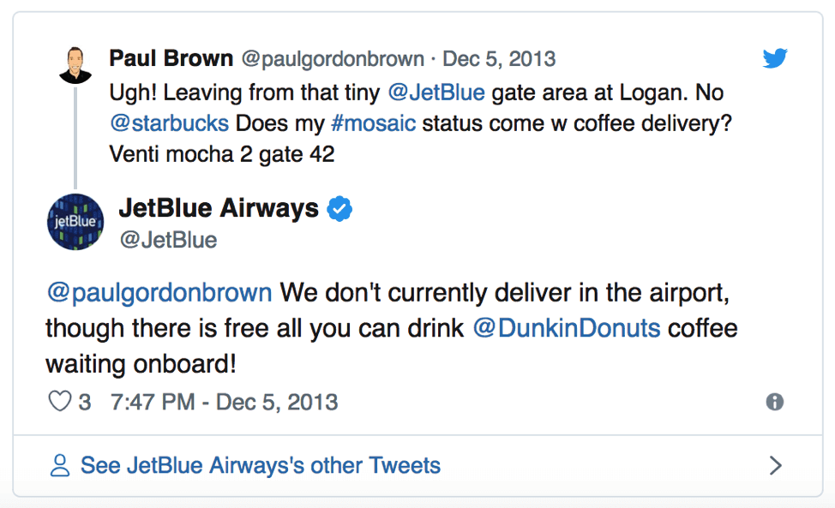Click the Twitter bird logo
The height and width of the screenshot is (508, 835).
pos(774,58)
